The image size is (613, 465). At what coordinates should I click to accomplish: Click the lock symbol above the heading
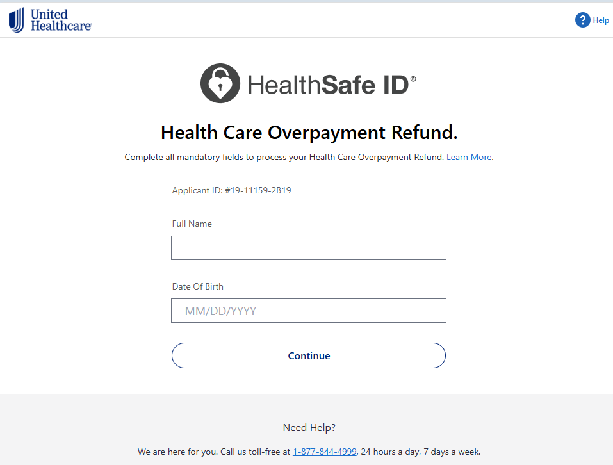220,83
